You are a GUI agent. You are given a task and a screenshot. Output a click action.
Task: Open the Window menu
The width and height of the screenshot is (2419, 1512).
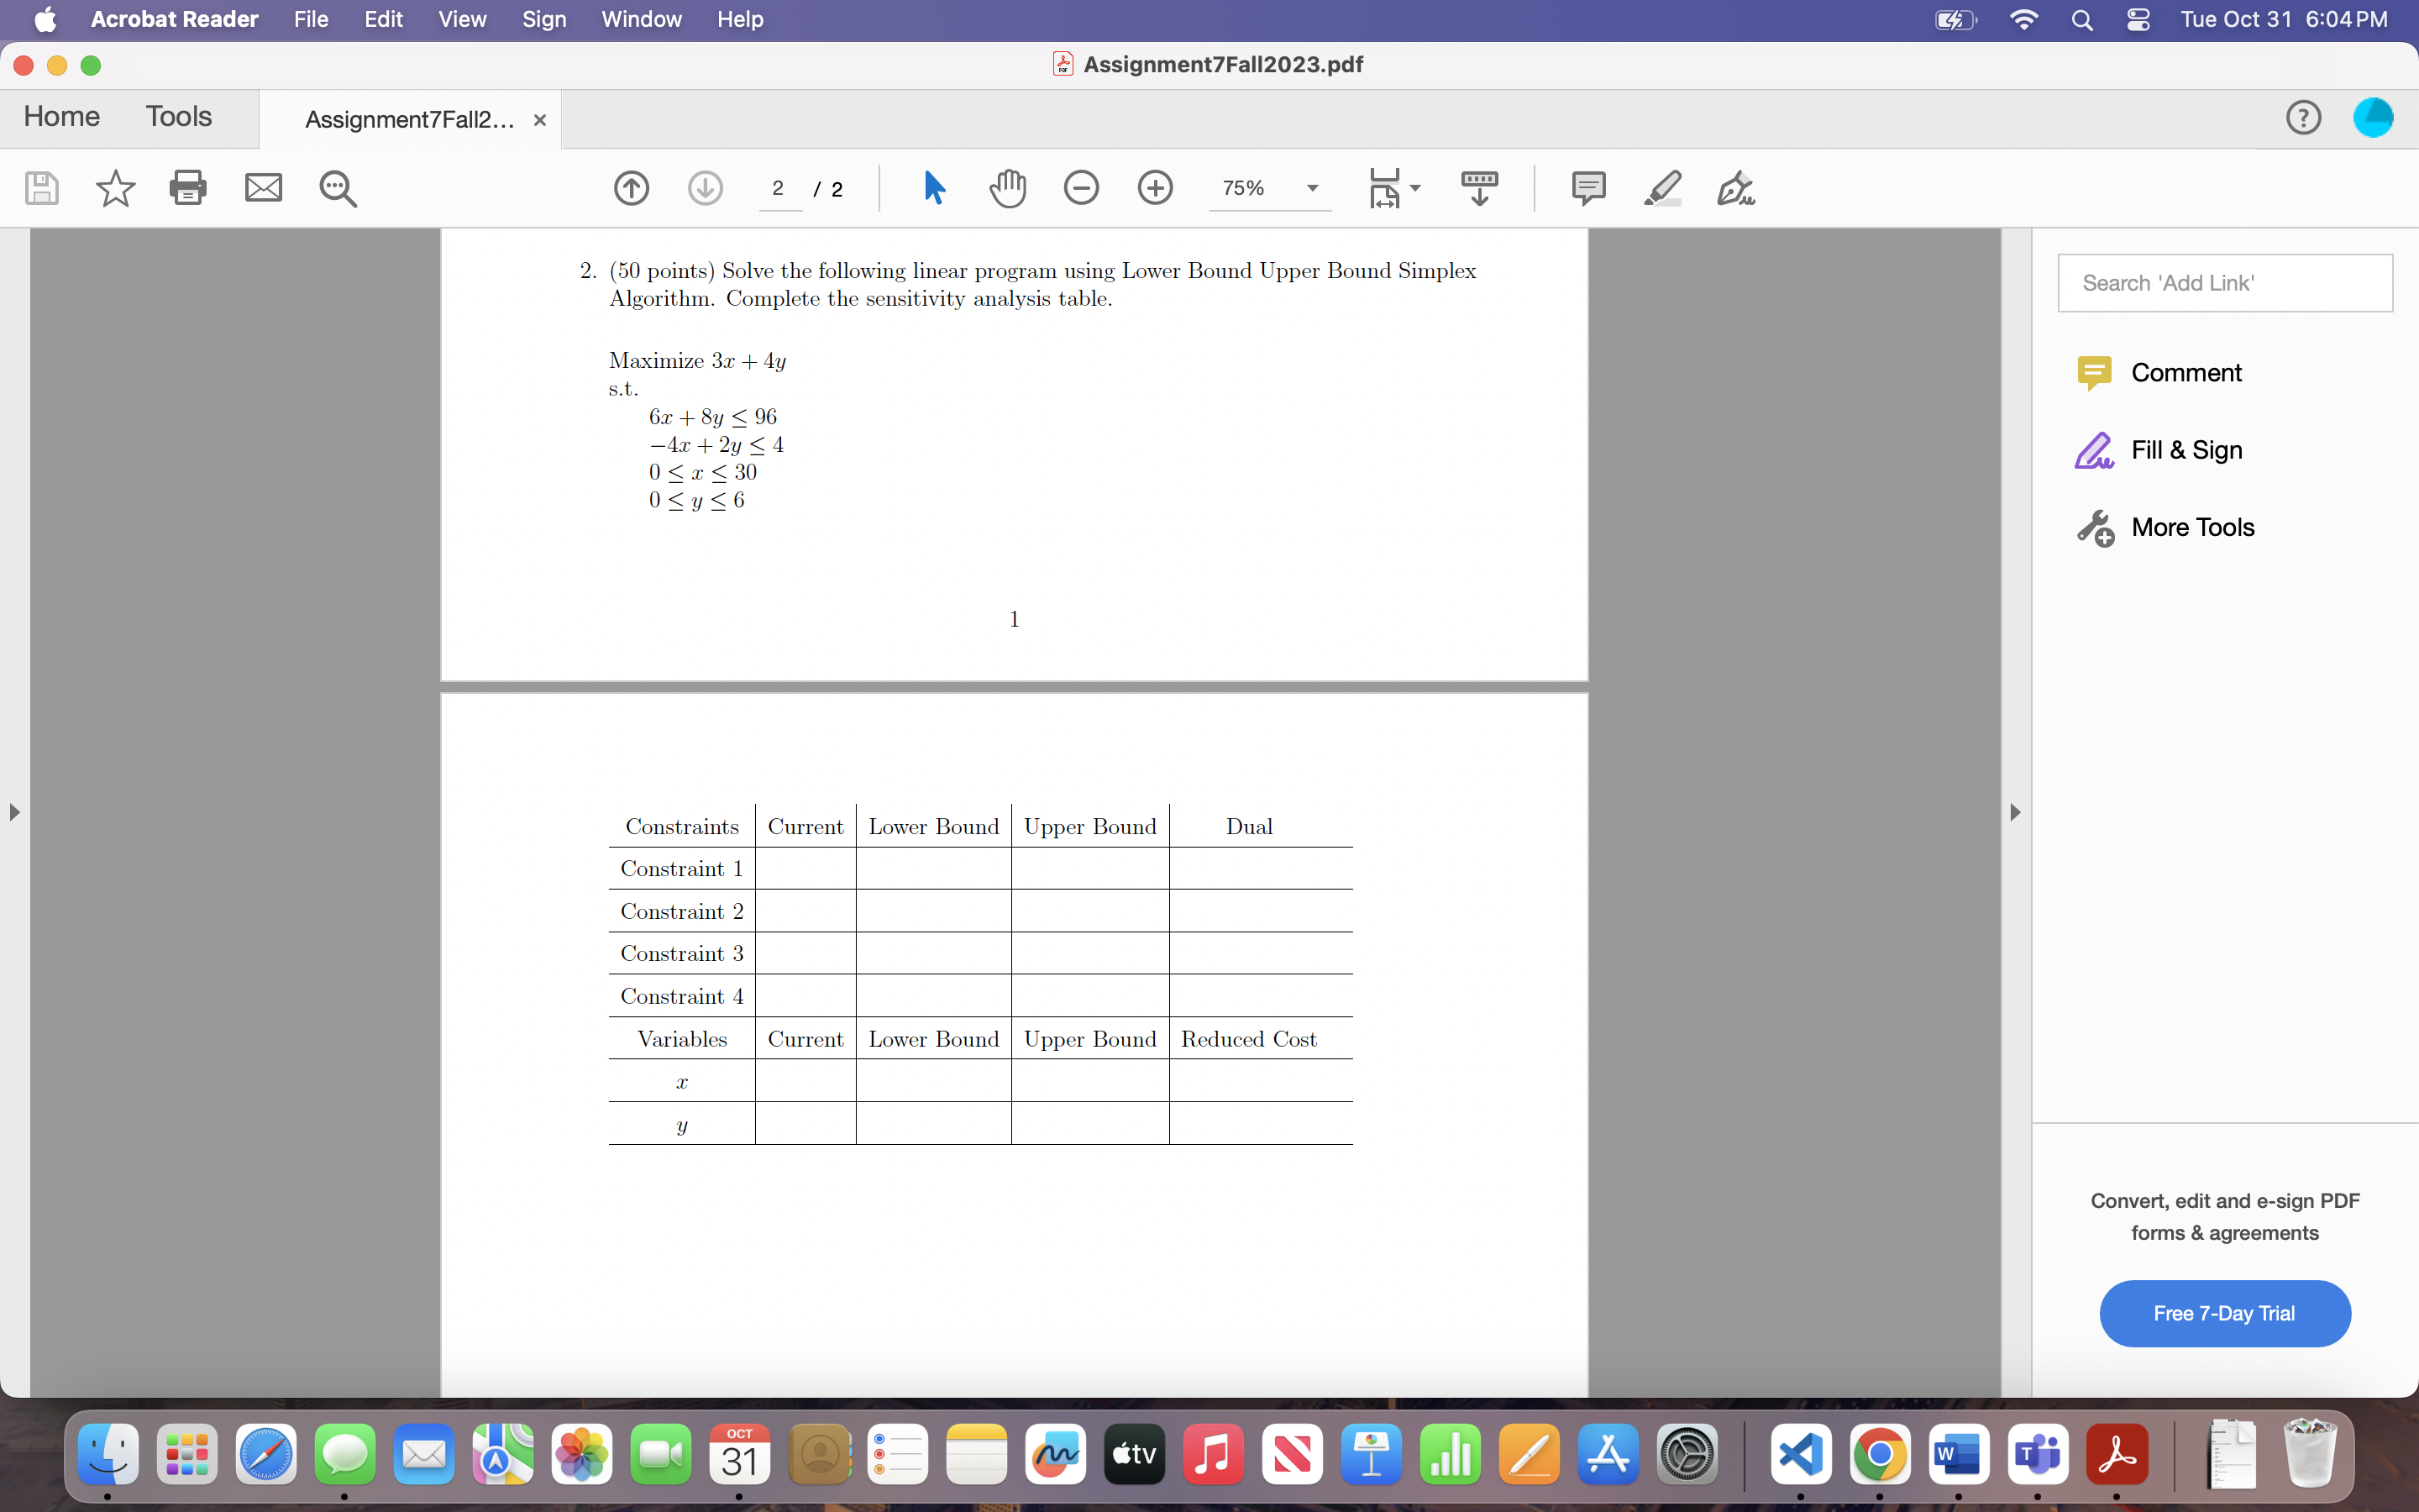pyautogui.click(x=641, y=19)
